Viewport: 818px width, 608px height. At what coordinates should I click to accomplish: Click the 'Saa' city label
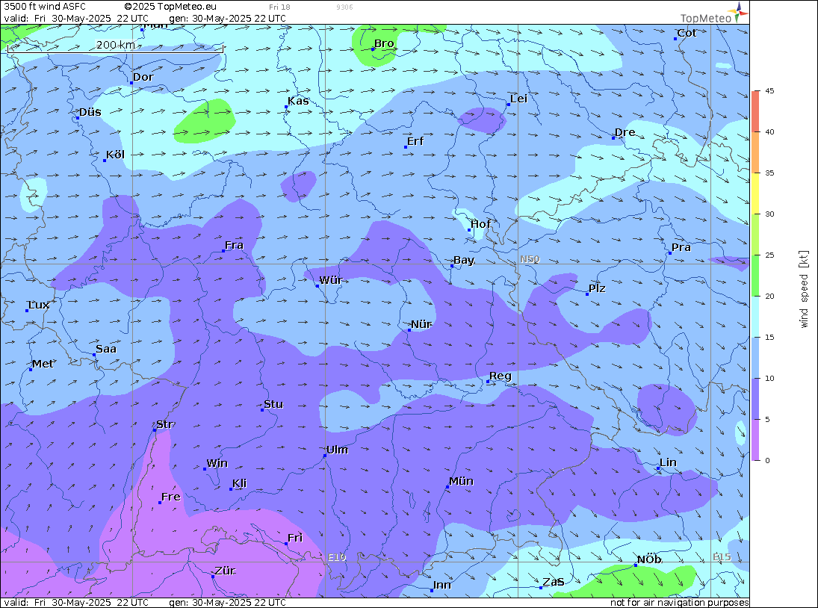[106, 349]
